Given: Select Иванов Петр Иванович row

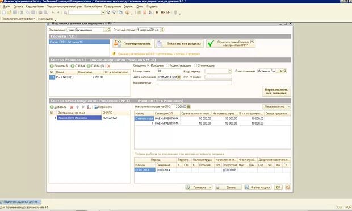Looking at the screenshot, I should (x=79, y=118).
